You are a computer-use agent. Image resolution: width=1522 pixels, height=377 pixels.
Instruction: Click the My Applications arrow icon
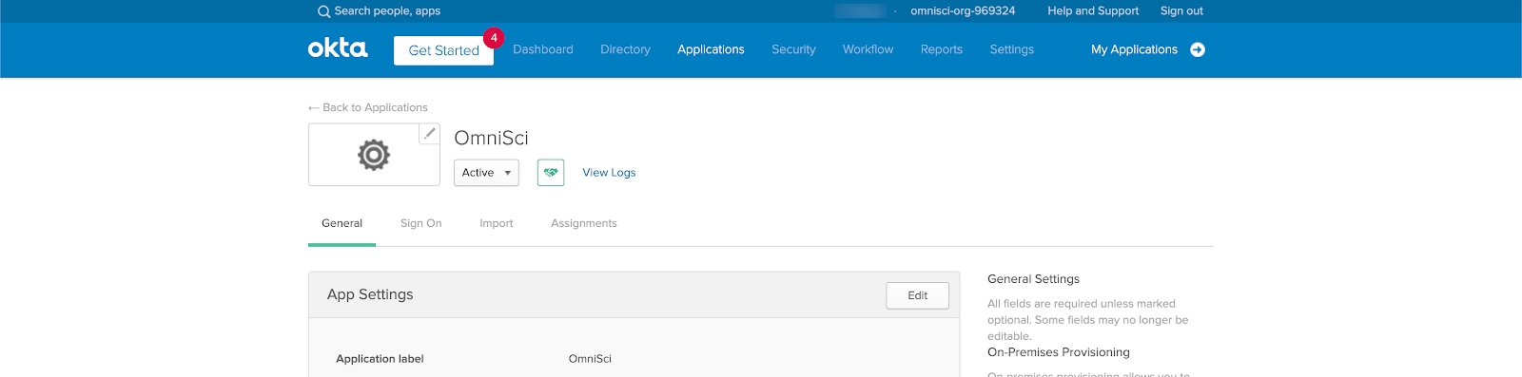pyautogui.click(x=1198, y=49)
